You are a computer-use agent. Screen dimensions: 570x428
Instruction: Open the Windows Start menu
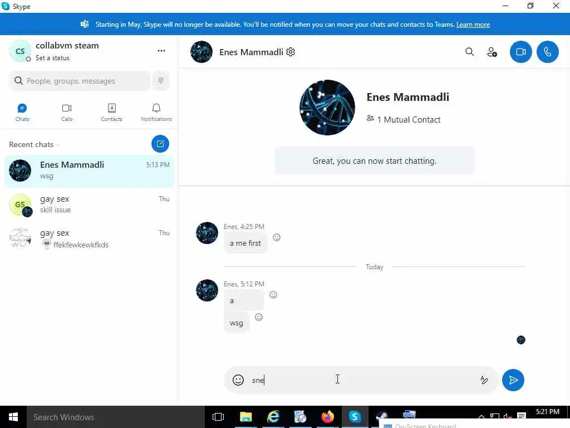point(13,417)
